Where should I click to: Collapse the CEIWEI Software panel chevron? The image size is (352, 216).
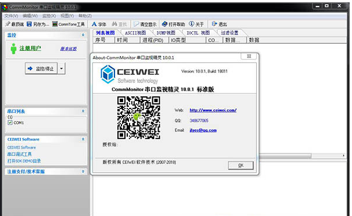(x=83, y=139)
